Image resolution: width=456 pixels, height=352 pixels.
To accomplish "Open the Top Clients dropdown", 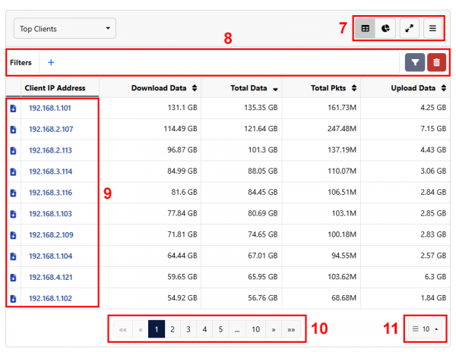I will tap(65, 29).
